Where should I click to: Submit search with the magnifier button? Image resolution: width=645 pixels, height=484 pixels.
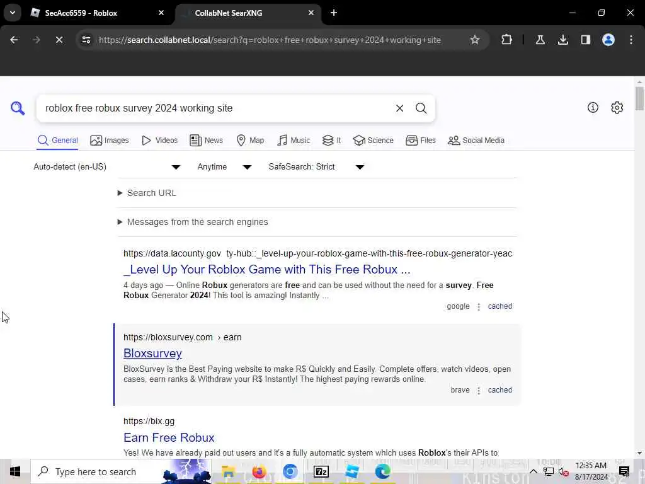(x=421, y=108)
